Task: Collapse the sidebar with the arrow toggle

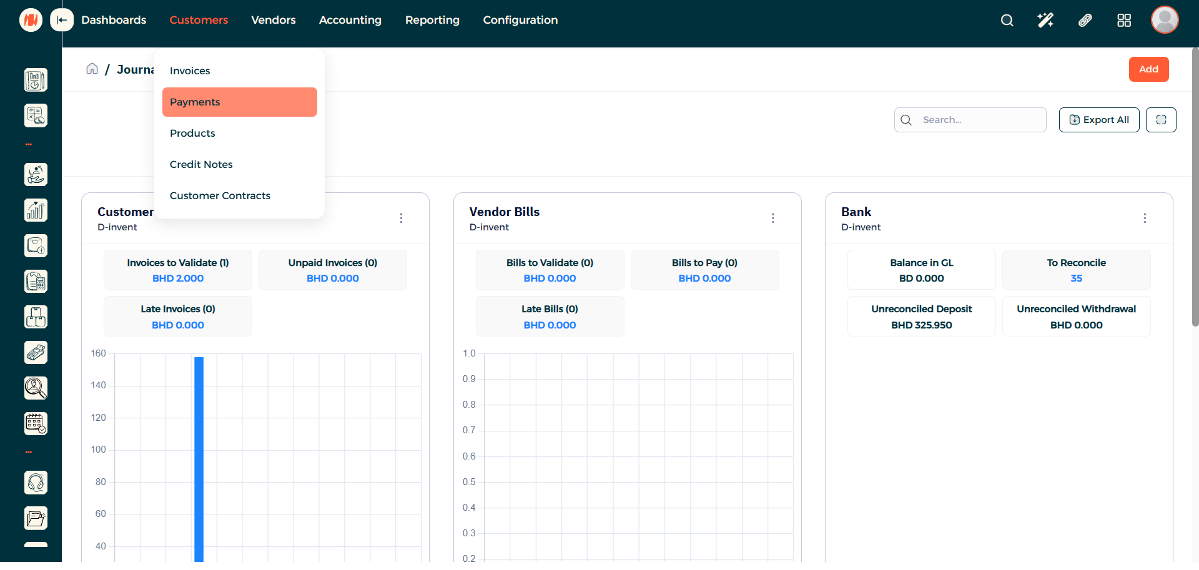Action: (x=62, y=20)
